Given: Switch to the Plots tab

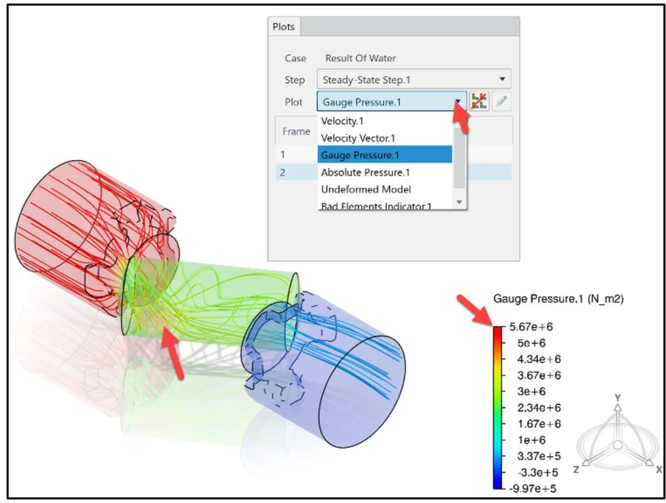Looking at the screenshot, I should point(284,27).
